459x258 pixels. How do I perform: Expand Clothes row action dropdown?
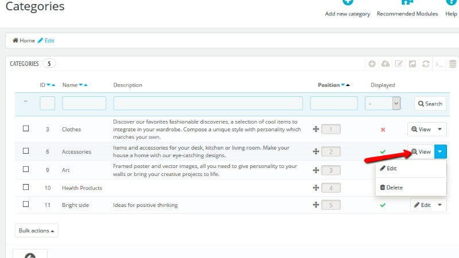pyautogui.click(x=440, y=130)
